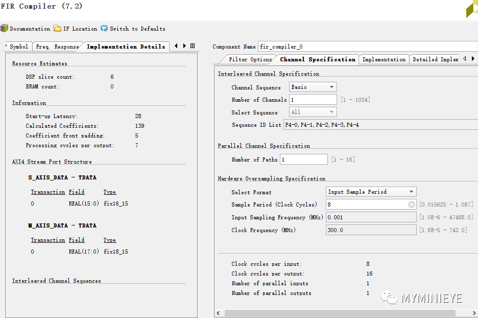Click the Clock cycles per output value 16
478x318 pixels.
pos(369,274)
